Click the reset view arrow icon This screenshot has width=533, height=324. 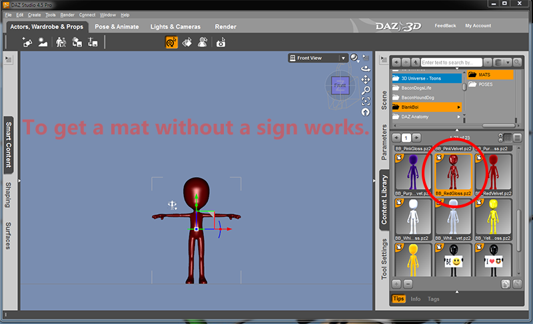[366, 112]
